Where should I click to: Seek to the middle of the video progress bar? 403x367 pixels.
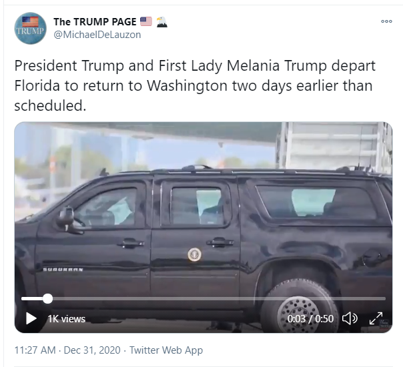(204, 298)
